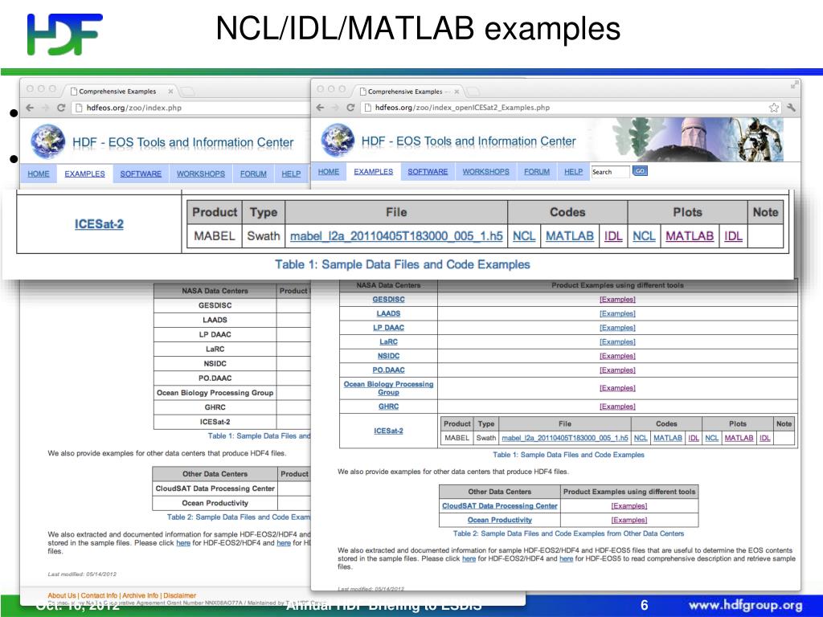Open Examples link in Ocean Productivity row

[629, 520]
